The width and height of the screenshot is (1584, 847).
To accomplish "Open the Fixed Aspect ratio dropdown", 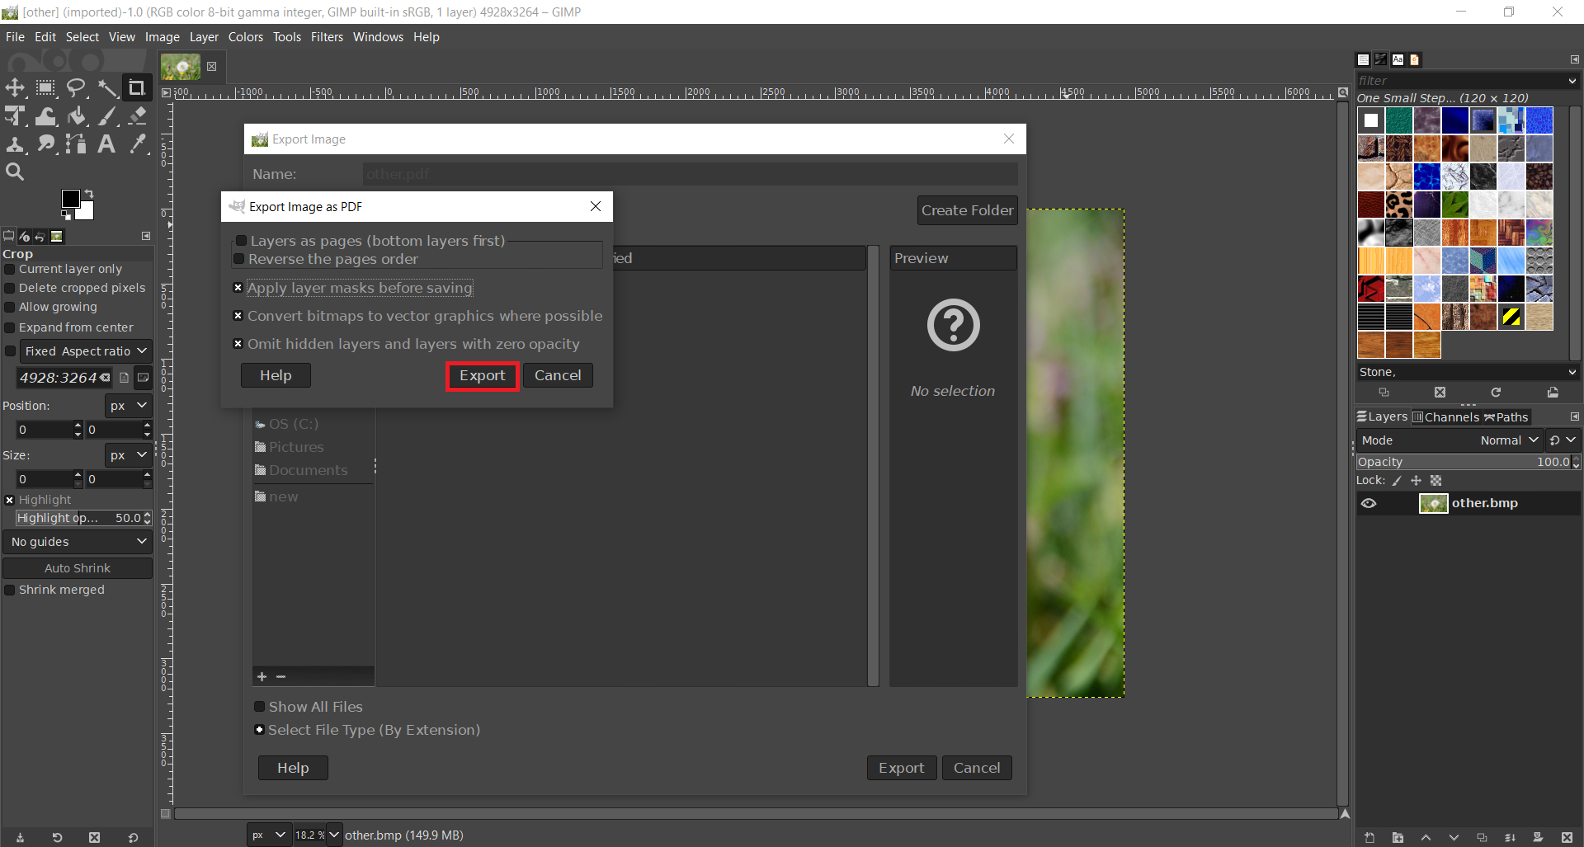I will click(x=85, y=351).
